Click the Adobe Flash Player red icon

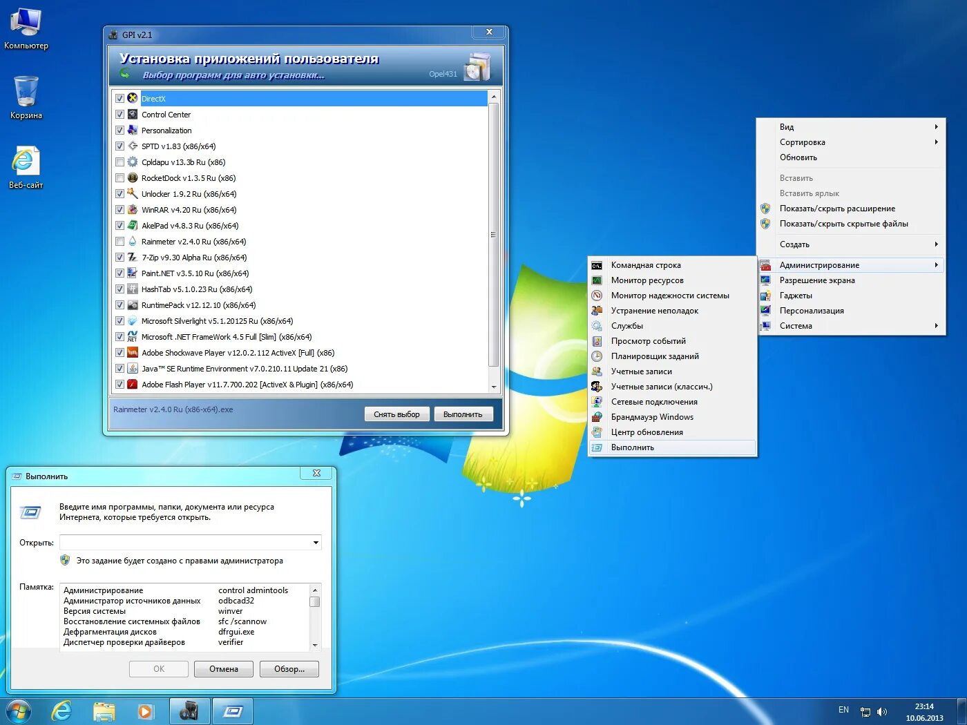pos(133,384)
